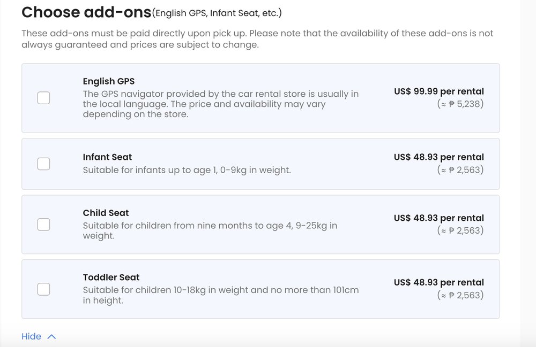Click the English GPS description text
536x347 pixels.
(x=220, y=104)
